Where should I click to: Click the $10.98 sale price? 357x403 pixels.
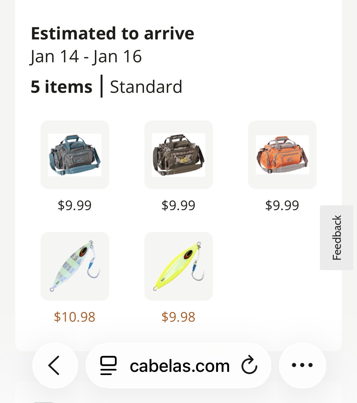75,317
